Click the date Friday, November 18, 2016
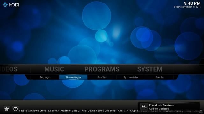204x114 pixels. [x=187, y=7]
